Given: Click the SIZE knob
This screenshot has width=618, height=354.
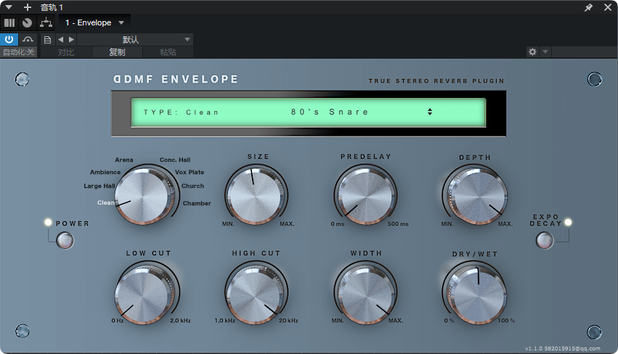Looking at the screenshot, I should point(256,195).
